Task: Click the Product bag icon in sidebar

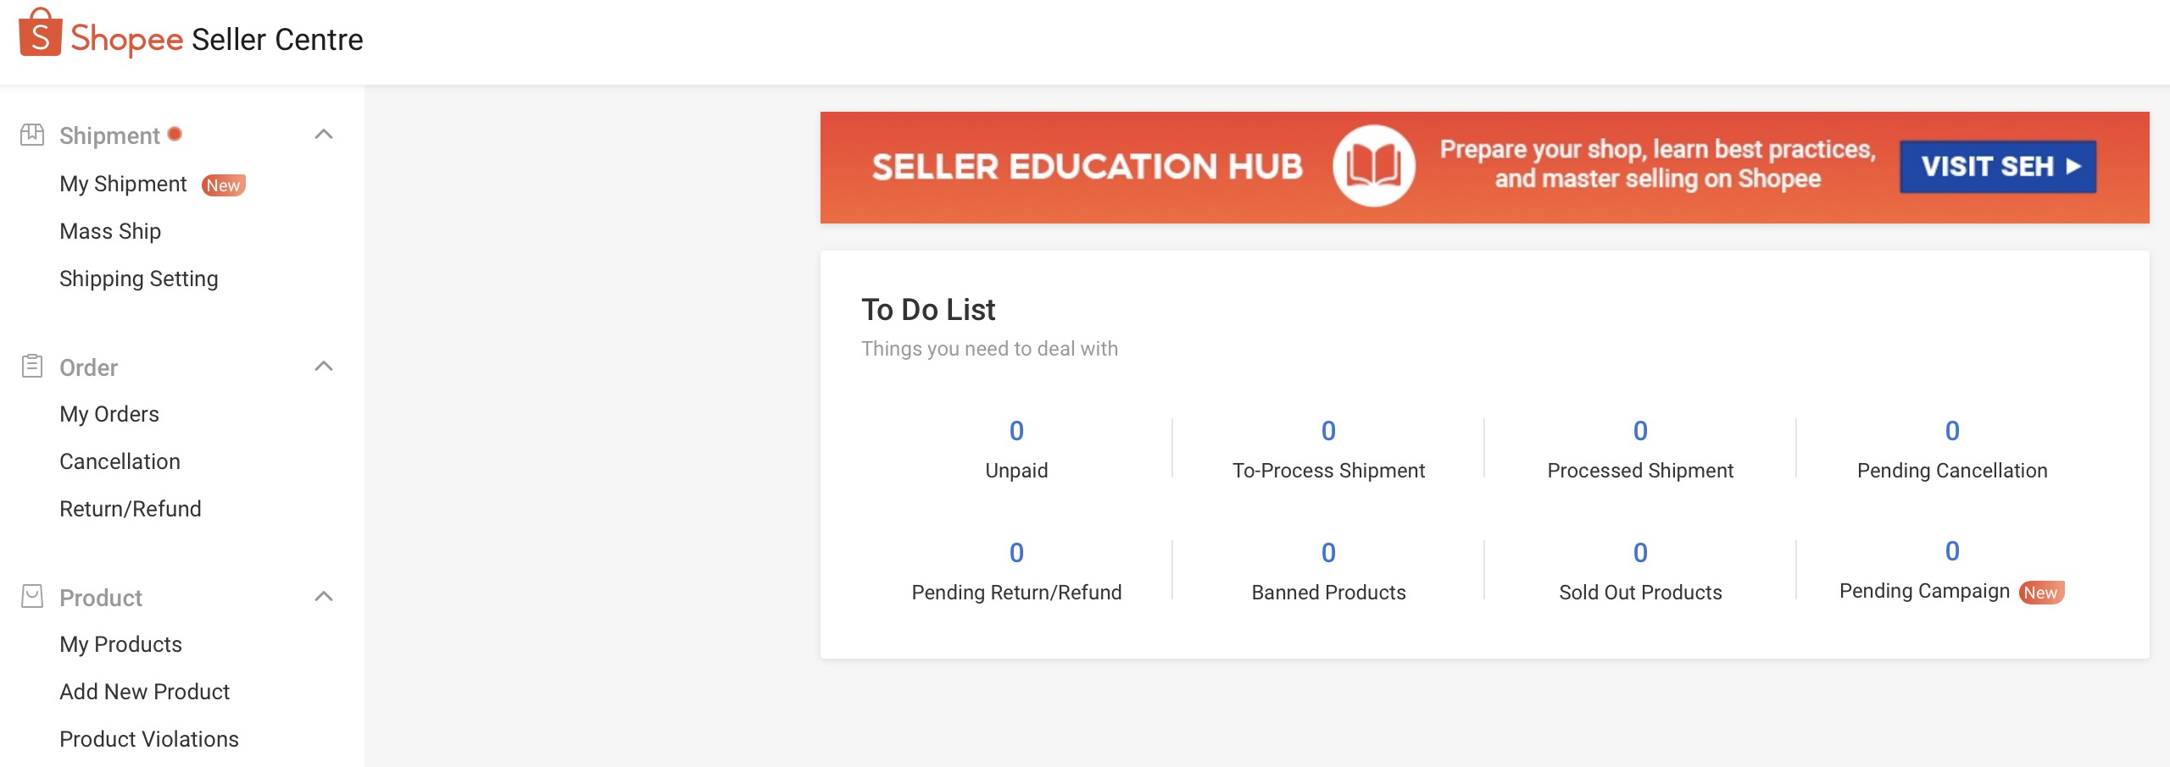Action: (x=32, y=597)
